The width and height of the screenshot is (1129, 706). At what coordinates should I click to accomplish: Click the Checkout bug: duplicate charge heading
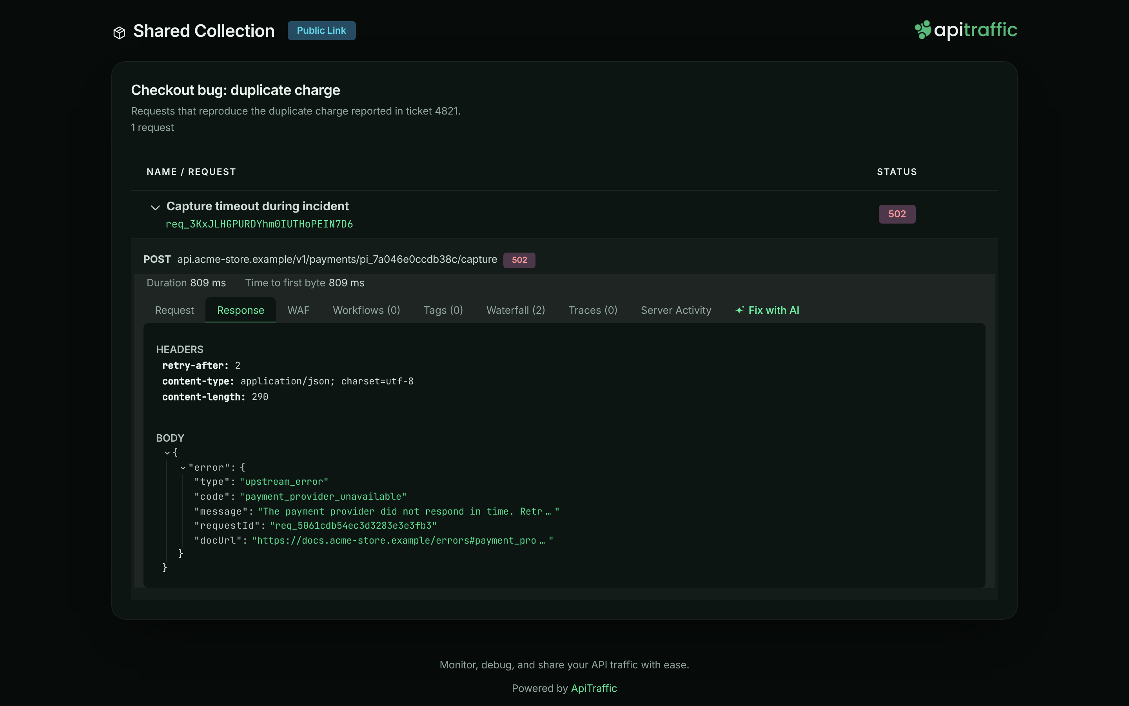236,90
